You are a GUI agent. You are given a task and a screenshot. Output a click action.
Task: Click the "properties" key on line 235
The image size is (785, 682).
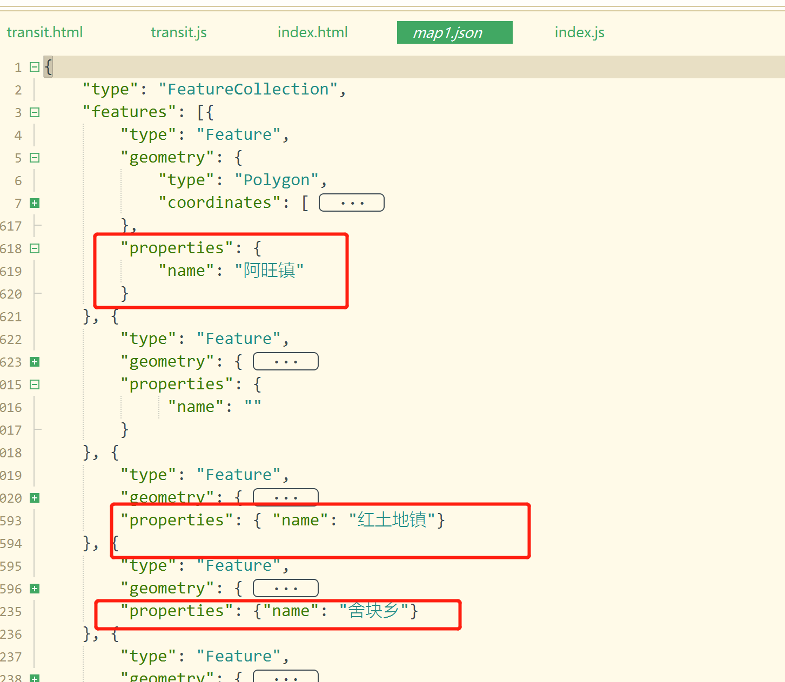pyautogui.click(x=177, y=611)
